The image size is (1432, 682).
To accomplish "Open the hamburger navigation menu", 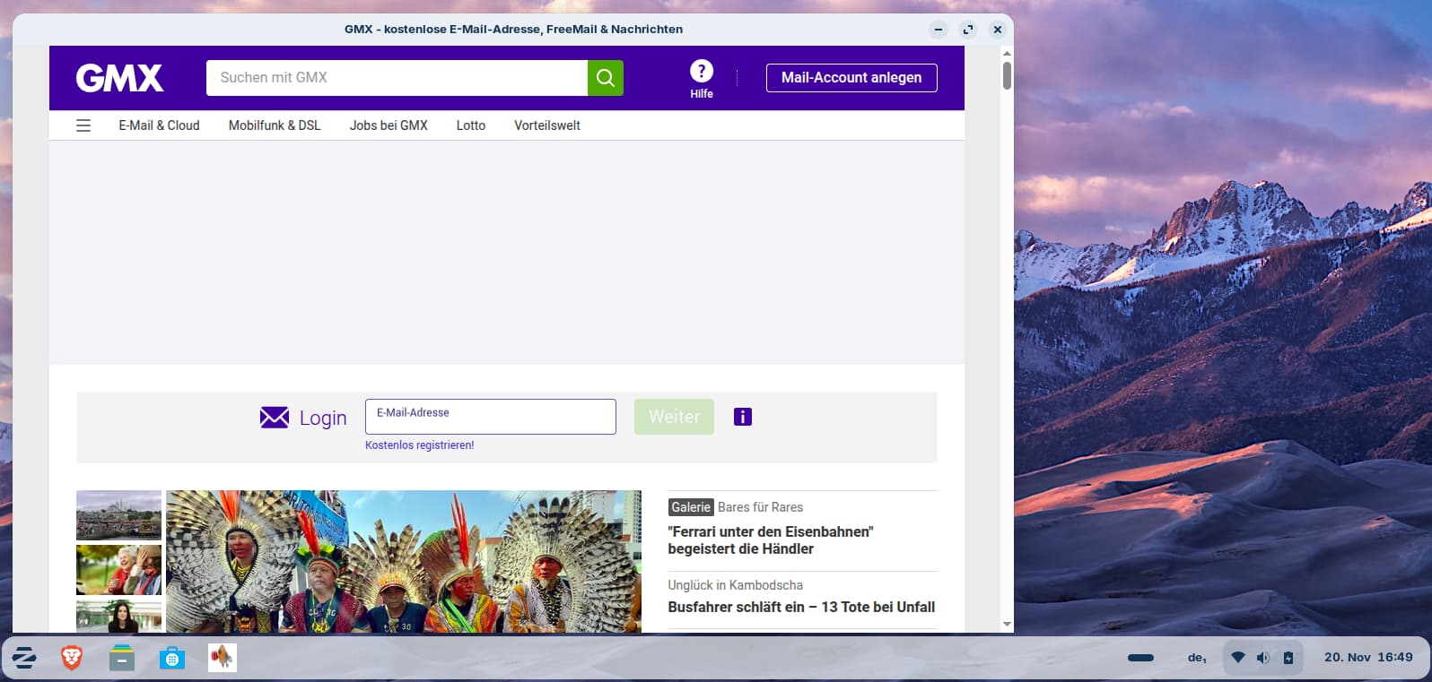I will point(83,125).
